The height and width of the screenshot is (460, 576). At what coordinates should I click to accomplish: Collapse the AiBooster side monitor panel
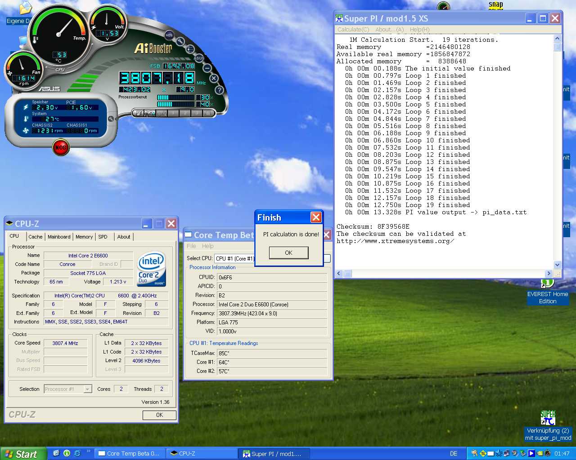(x=111, y=119)
